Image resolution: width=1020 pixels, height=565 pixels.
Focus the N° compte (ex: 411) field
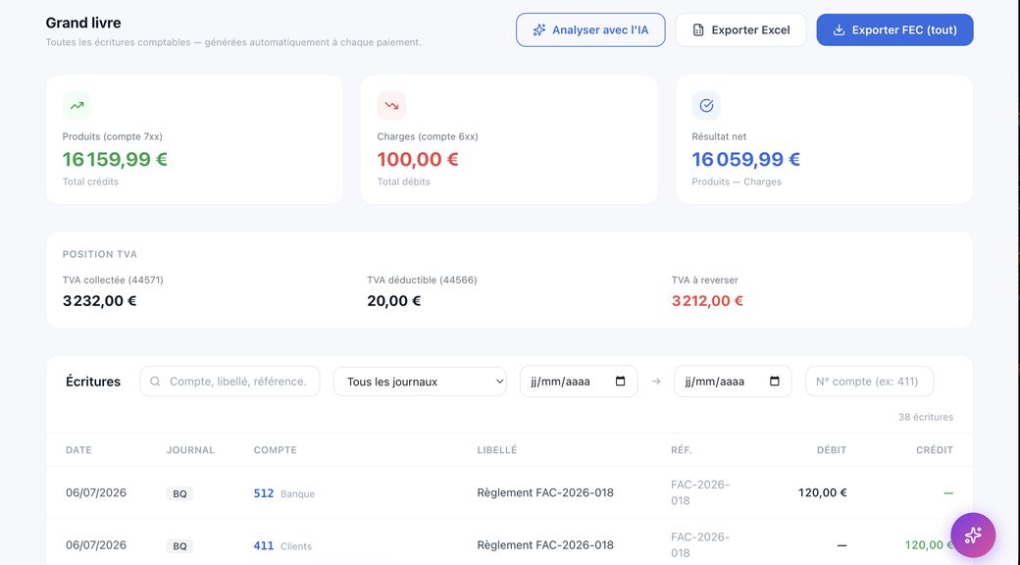(869, 382)
